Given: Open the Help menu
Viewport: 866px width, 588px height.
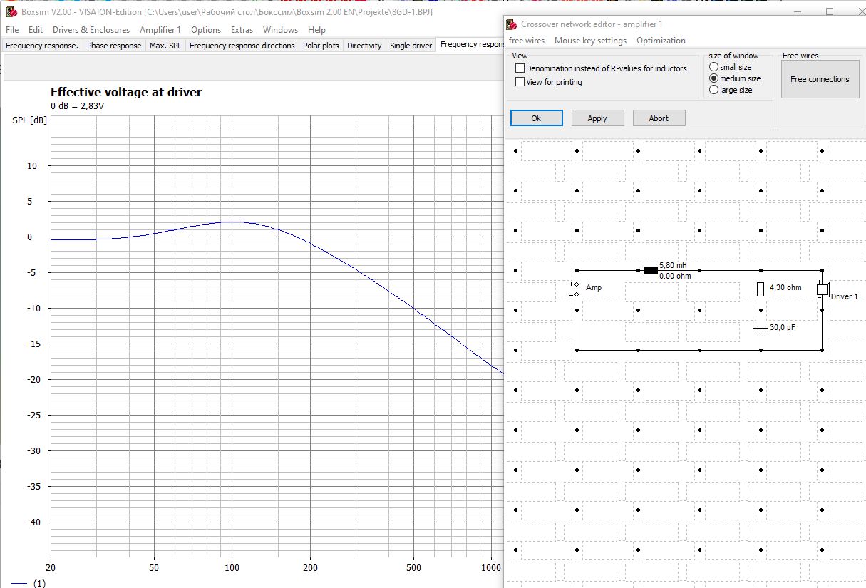Looking at the screenshot, I should coord(316,30).
